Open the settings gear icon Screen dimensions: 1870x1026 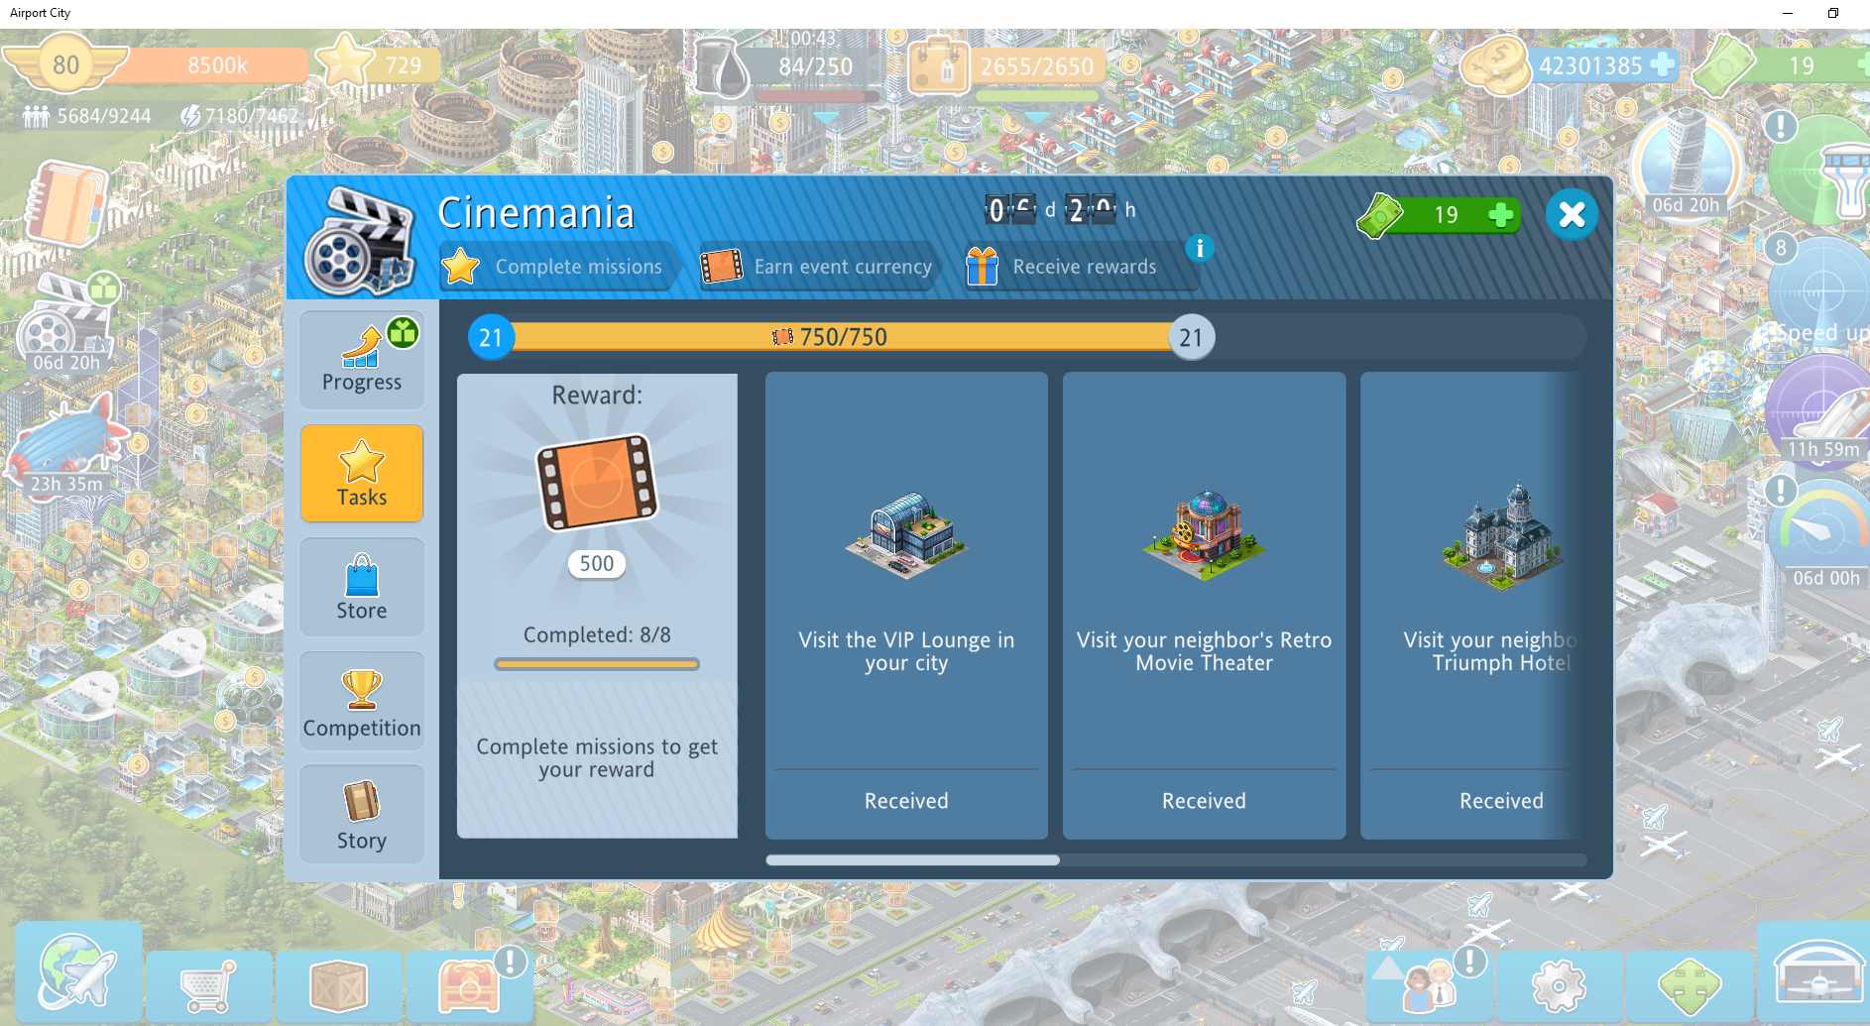[1559, 986]
